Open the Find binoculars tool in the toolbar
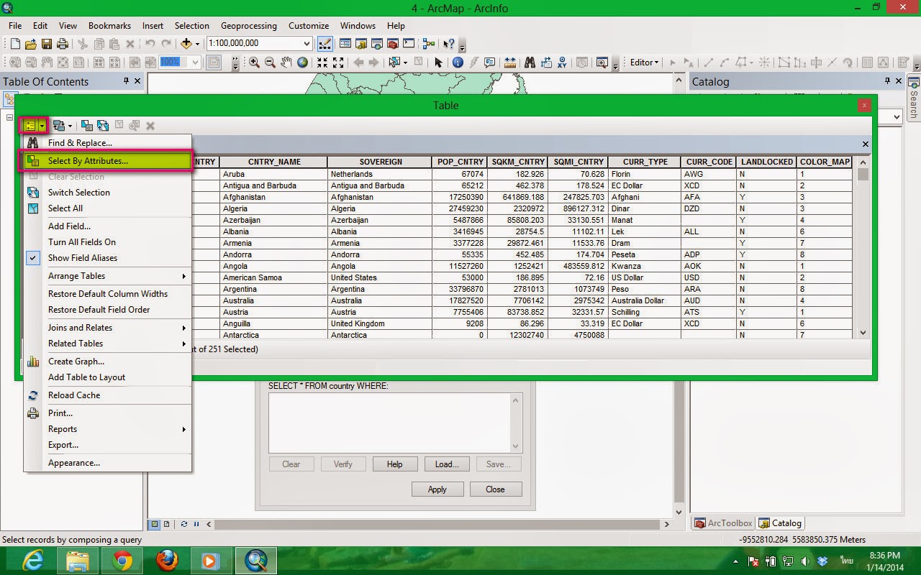921x575 pixels. (530, 63)
